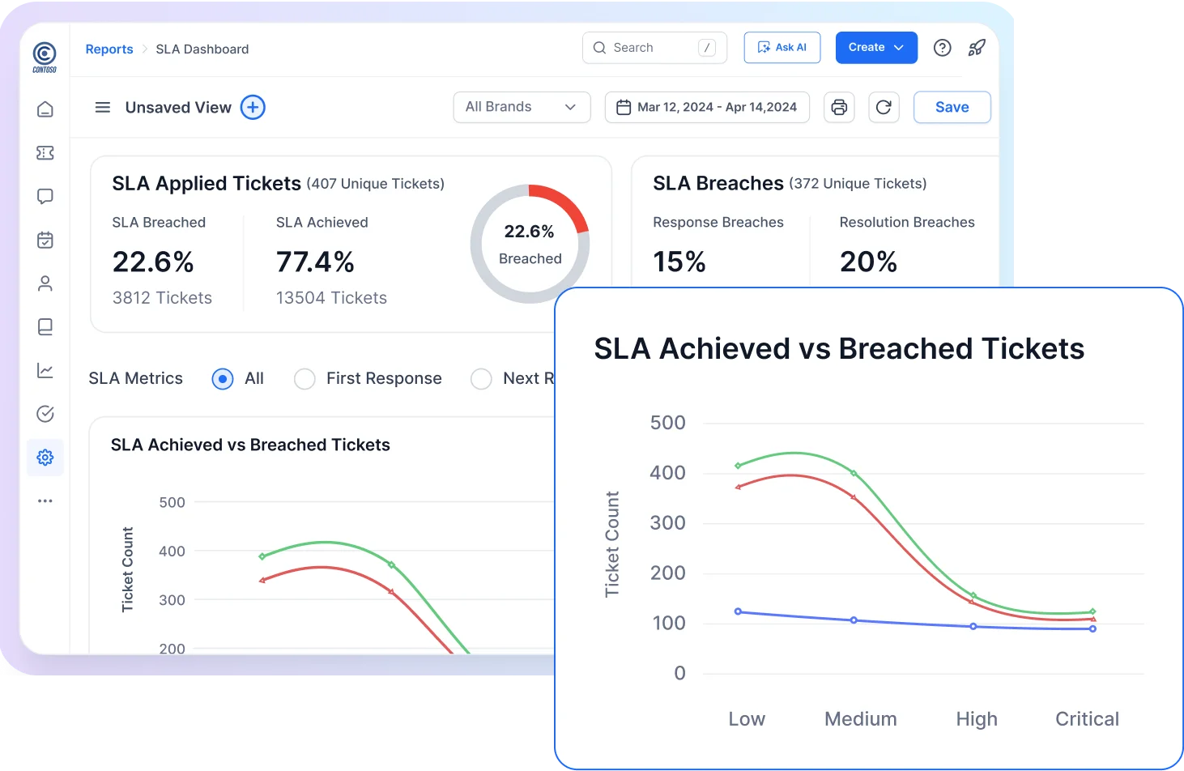Launch the rocket quick-setup icon
The width and height of the screenshot is (1184, 771).
coord(977,47)
